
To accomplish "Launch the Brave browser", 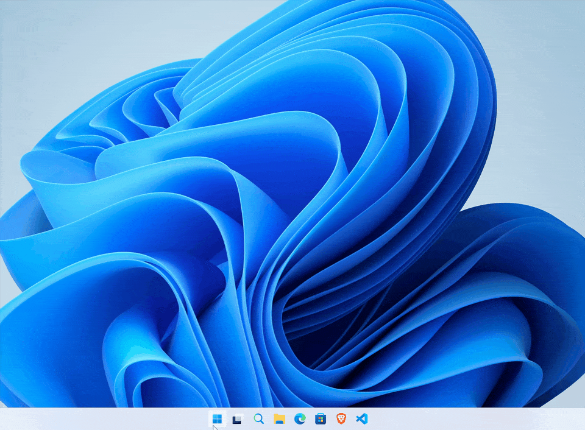I will pos(341,419).
